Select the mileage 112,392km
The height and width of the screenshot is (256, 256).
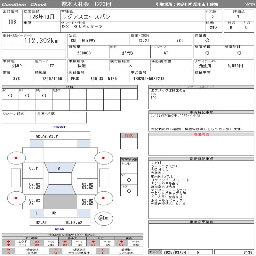[42, 41]
